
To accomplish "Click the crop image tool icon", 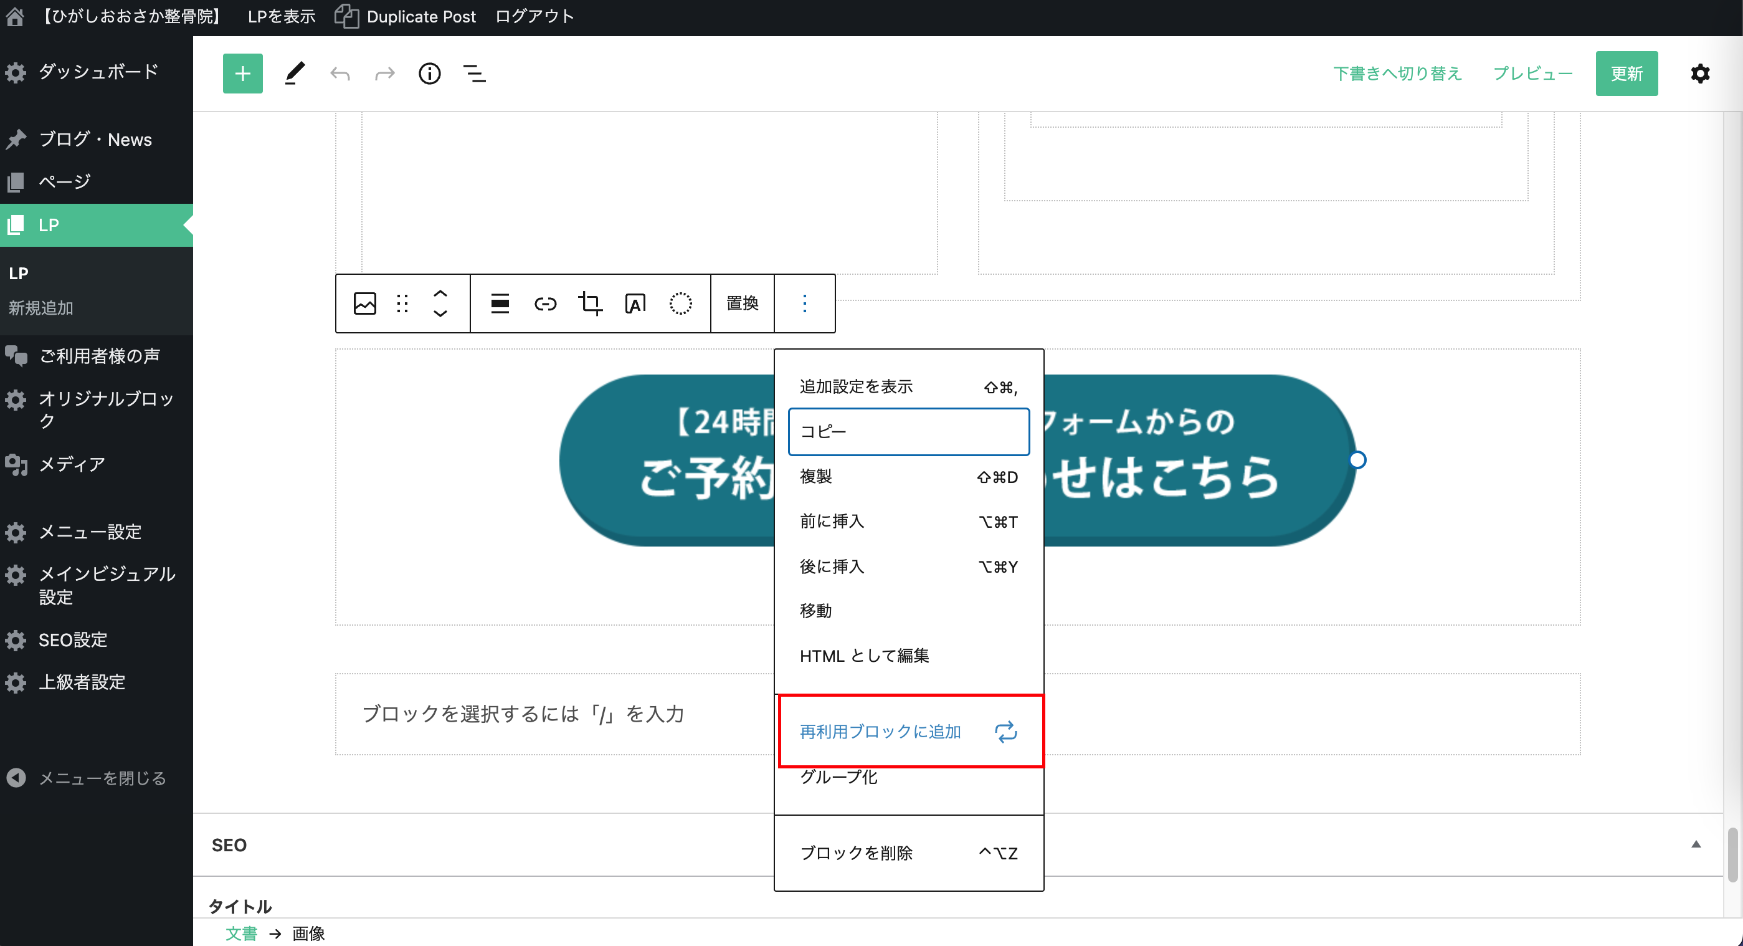I will [x=589, y=303].
